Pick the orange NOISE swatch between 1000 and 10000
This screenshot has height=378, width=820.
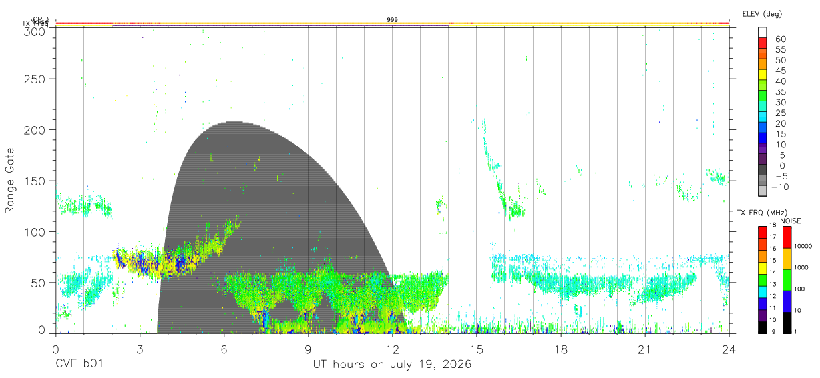[787, 258]
